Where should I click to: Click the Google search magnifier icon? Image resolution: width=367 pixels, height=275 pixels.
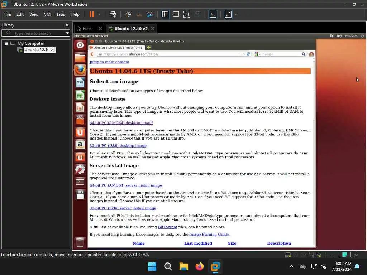pos(303,54)
